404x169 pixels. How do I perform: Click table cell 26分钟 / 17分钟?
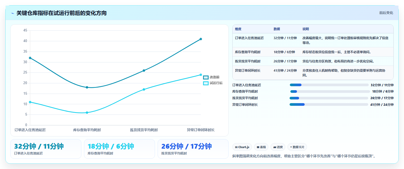point(285,61)
